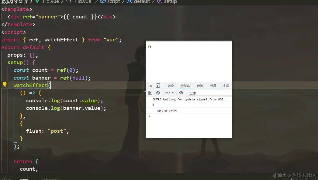Viewport: 318px width, 180px height.
Task: Focus the console filter input 过滤
Action: pyautogui.click(x=210, y=93)
